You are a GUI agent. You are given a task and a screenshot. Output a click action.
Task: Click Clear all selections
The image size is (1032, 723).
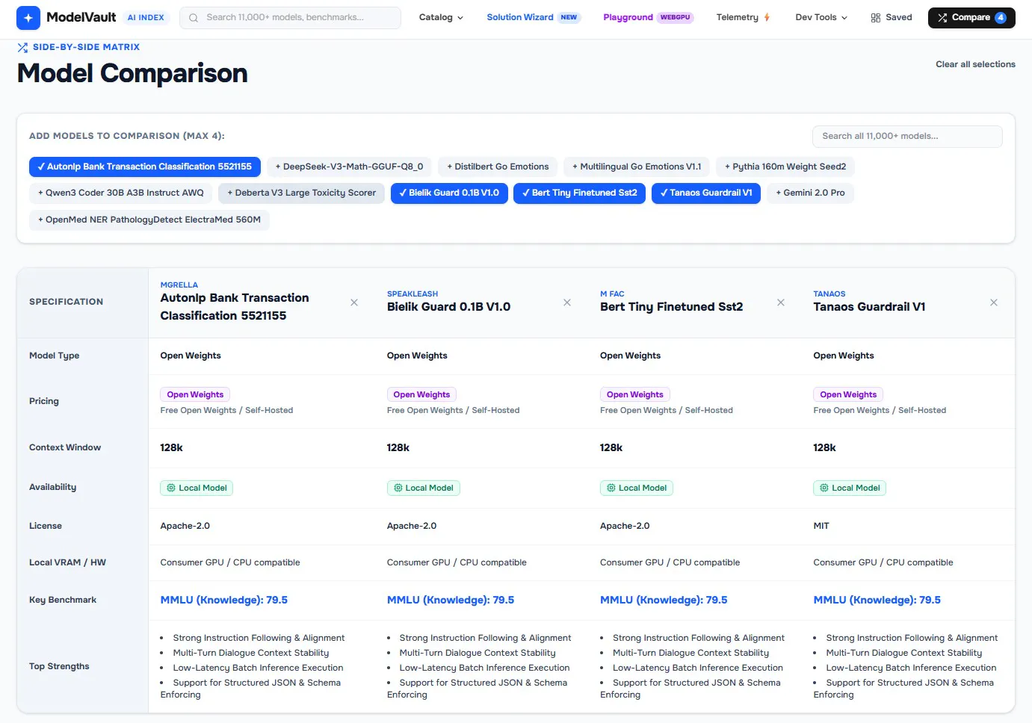[x=975, y=64]
